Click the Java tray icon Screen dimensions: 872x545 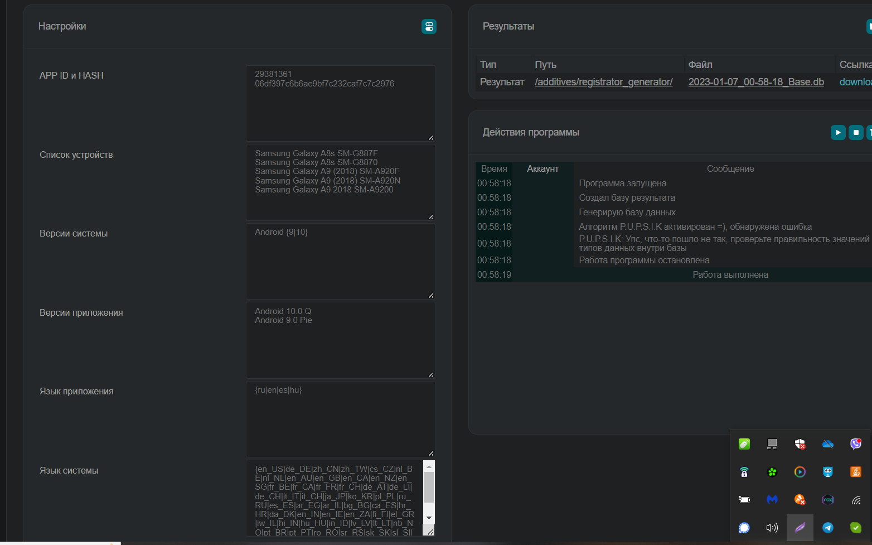(x=855, y=472)
